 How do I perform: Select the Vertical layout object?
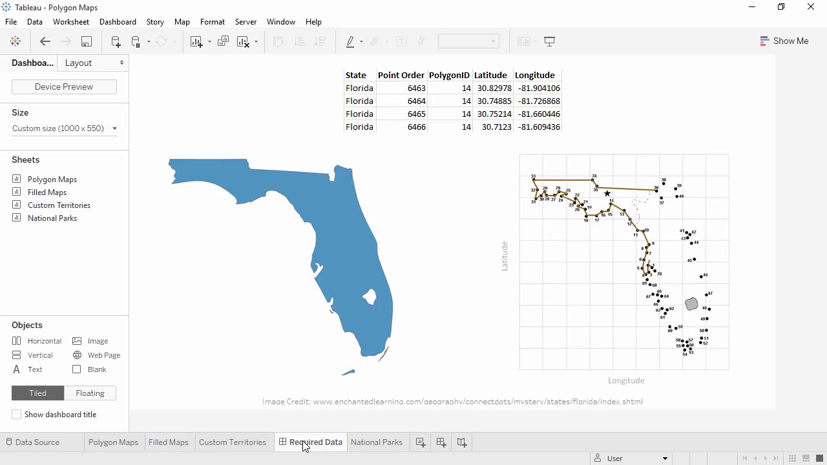pos(32,355)
